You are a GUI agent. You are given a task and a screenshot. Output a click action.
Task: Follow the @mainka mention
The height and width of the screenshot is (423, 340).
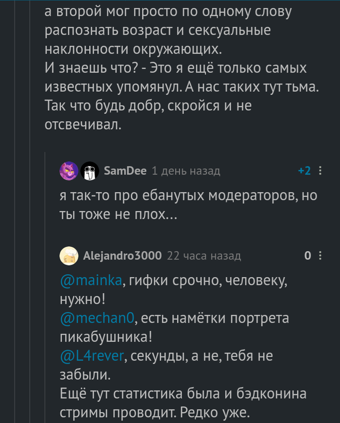point(91,282)
